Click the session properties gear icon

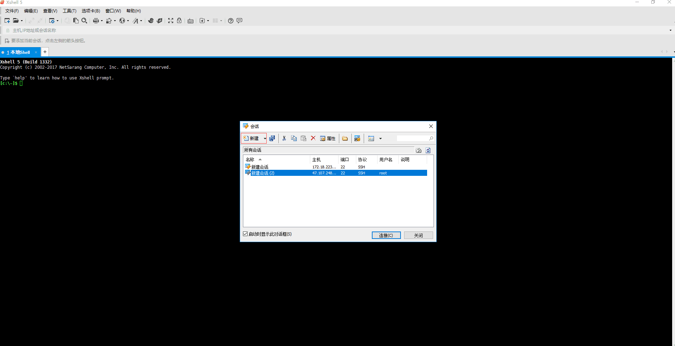(x=52, y=21)
